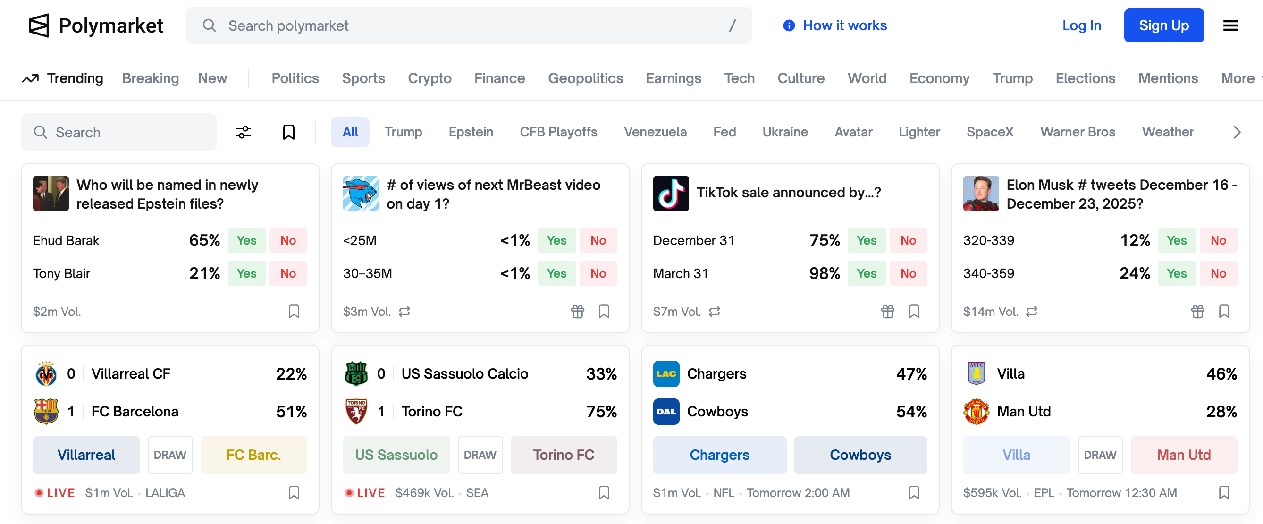Click the repeat icon on Elon Musk tweets market
Screen dimensions: 1263x524
[x=1032, y=311]
